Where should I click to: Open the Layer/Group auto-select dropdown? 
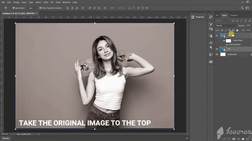coord(32,8)
